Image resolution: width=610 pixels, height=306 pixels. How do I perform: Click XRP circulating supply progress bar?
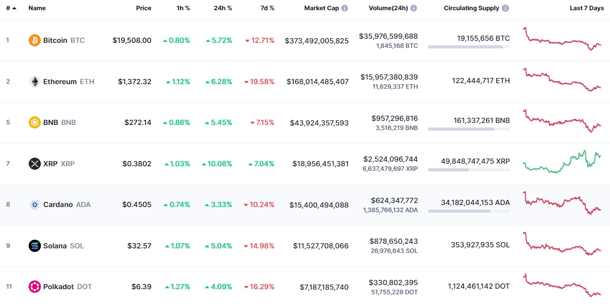click(469, 170)
